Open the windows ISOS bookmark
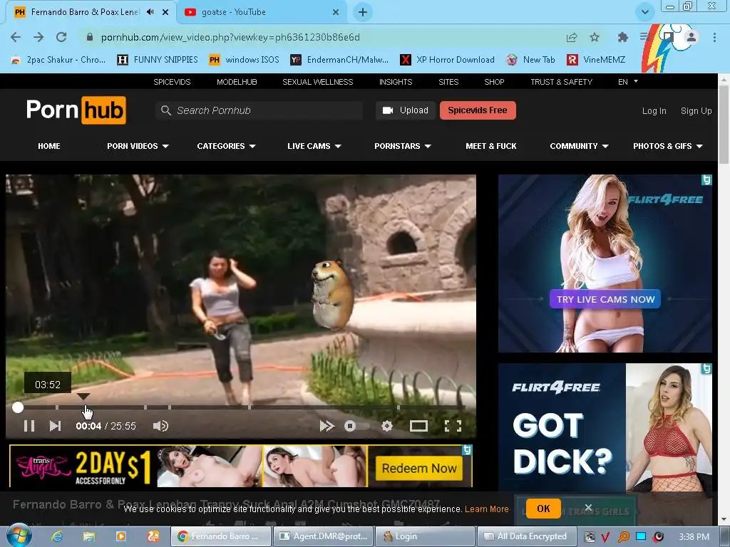Screen dimensions: 730x547 point(245,60)
